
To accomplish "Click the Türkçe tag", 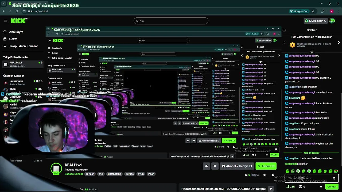I will click(x=130, y=174).
